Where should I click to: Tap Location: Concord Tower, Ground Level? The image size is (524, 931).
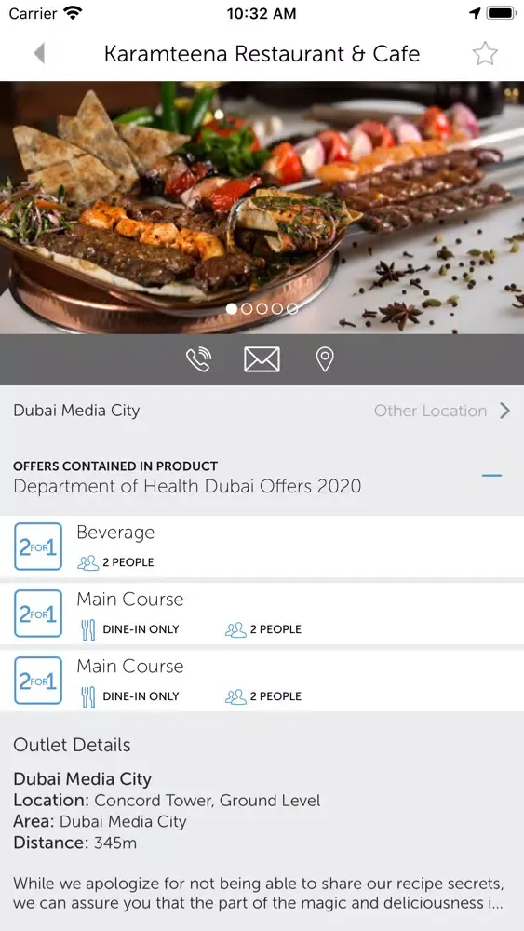167,801
